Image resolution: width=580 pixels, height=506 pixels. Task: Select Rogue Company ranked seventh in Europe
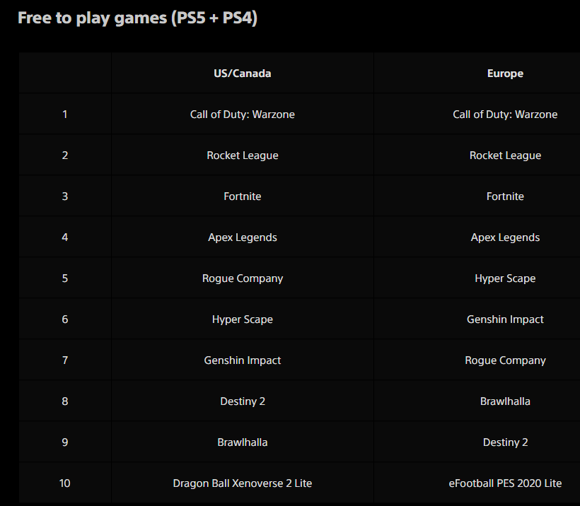[x=505, y=360]
